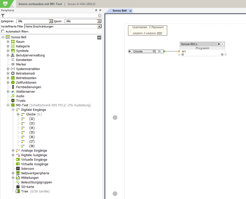Pin the Peripherie panel
This screenshot has width=246, height=199.
coord(96,10)
